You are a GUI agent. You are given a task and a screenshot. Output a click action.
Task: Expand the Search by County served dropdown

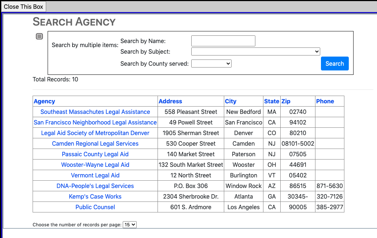pos(211,64)
